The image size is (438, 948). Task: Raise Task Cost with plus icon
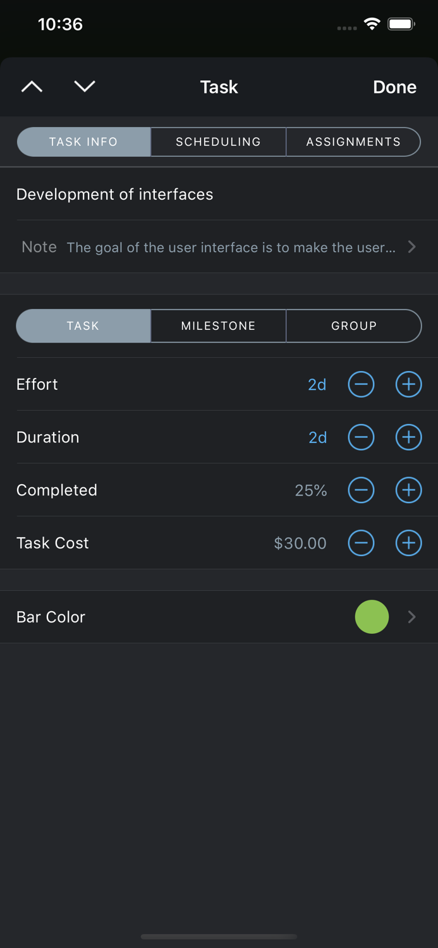tap(408, 543)
